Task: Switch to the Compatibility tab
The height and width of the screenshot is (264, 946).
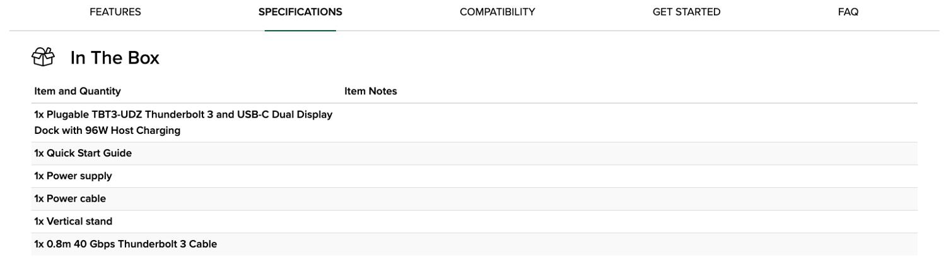Action: pyautogui.click(x=497, y=12)
